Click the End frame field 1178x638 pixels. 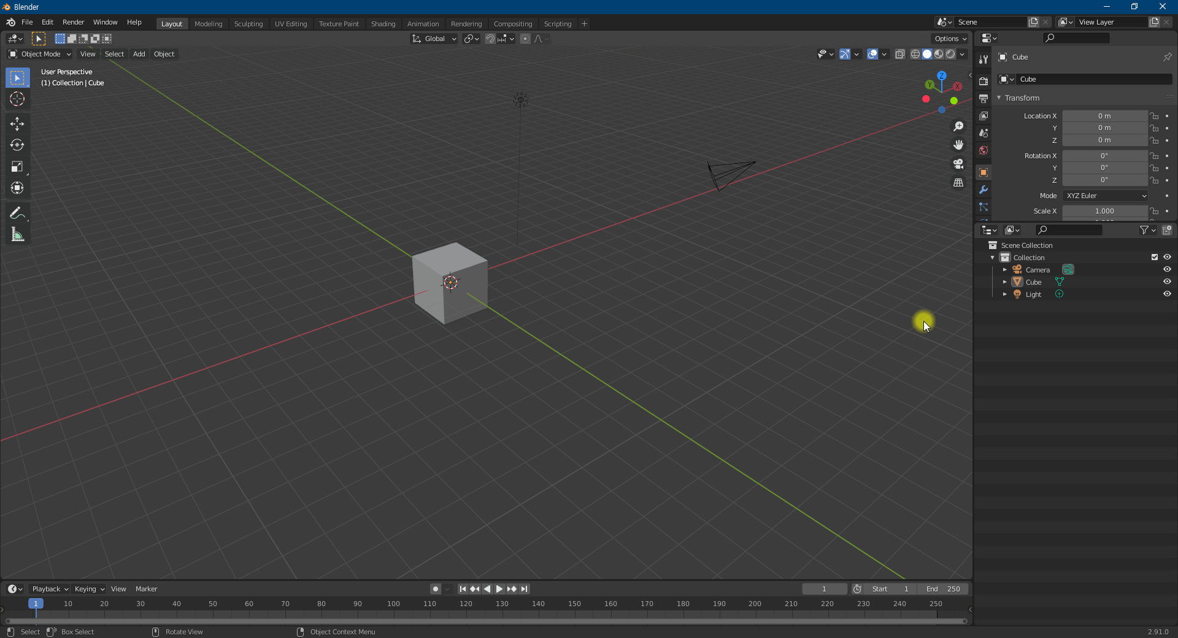click(x=944, y=589)
